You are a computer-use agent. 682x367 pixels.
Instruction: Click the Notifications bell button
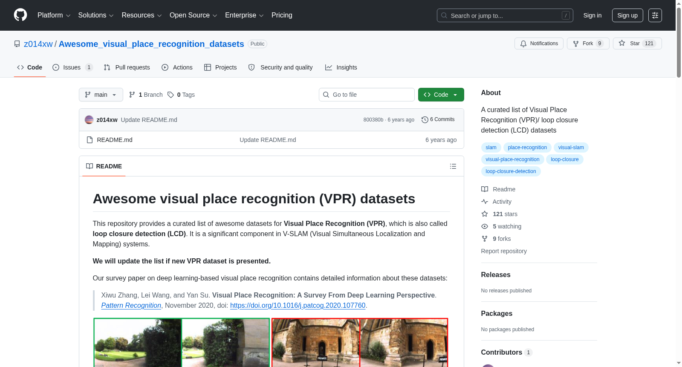[539, 43]
